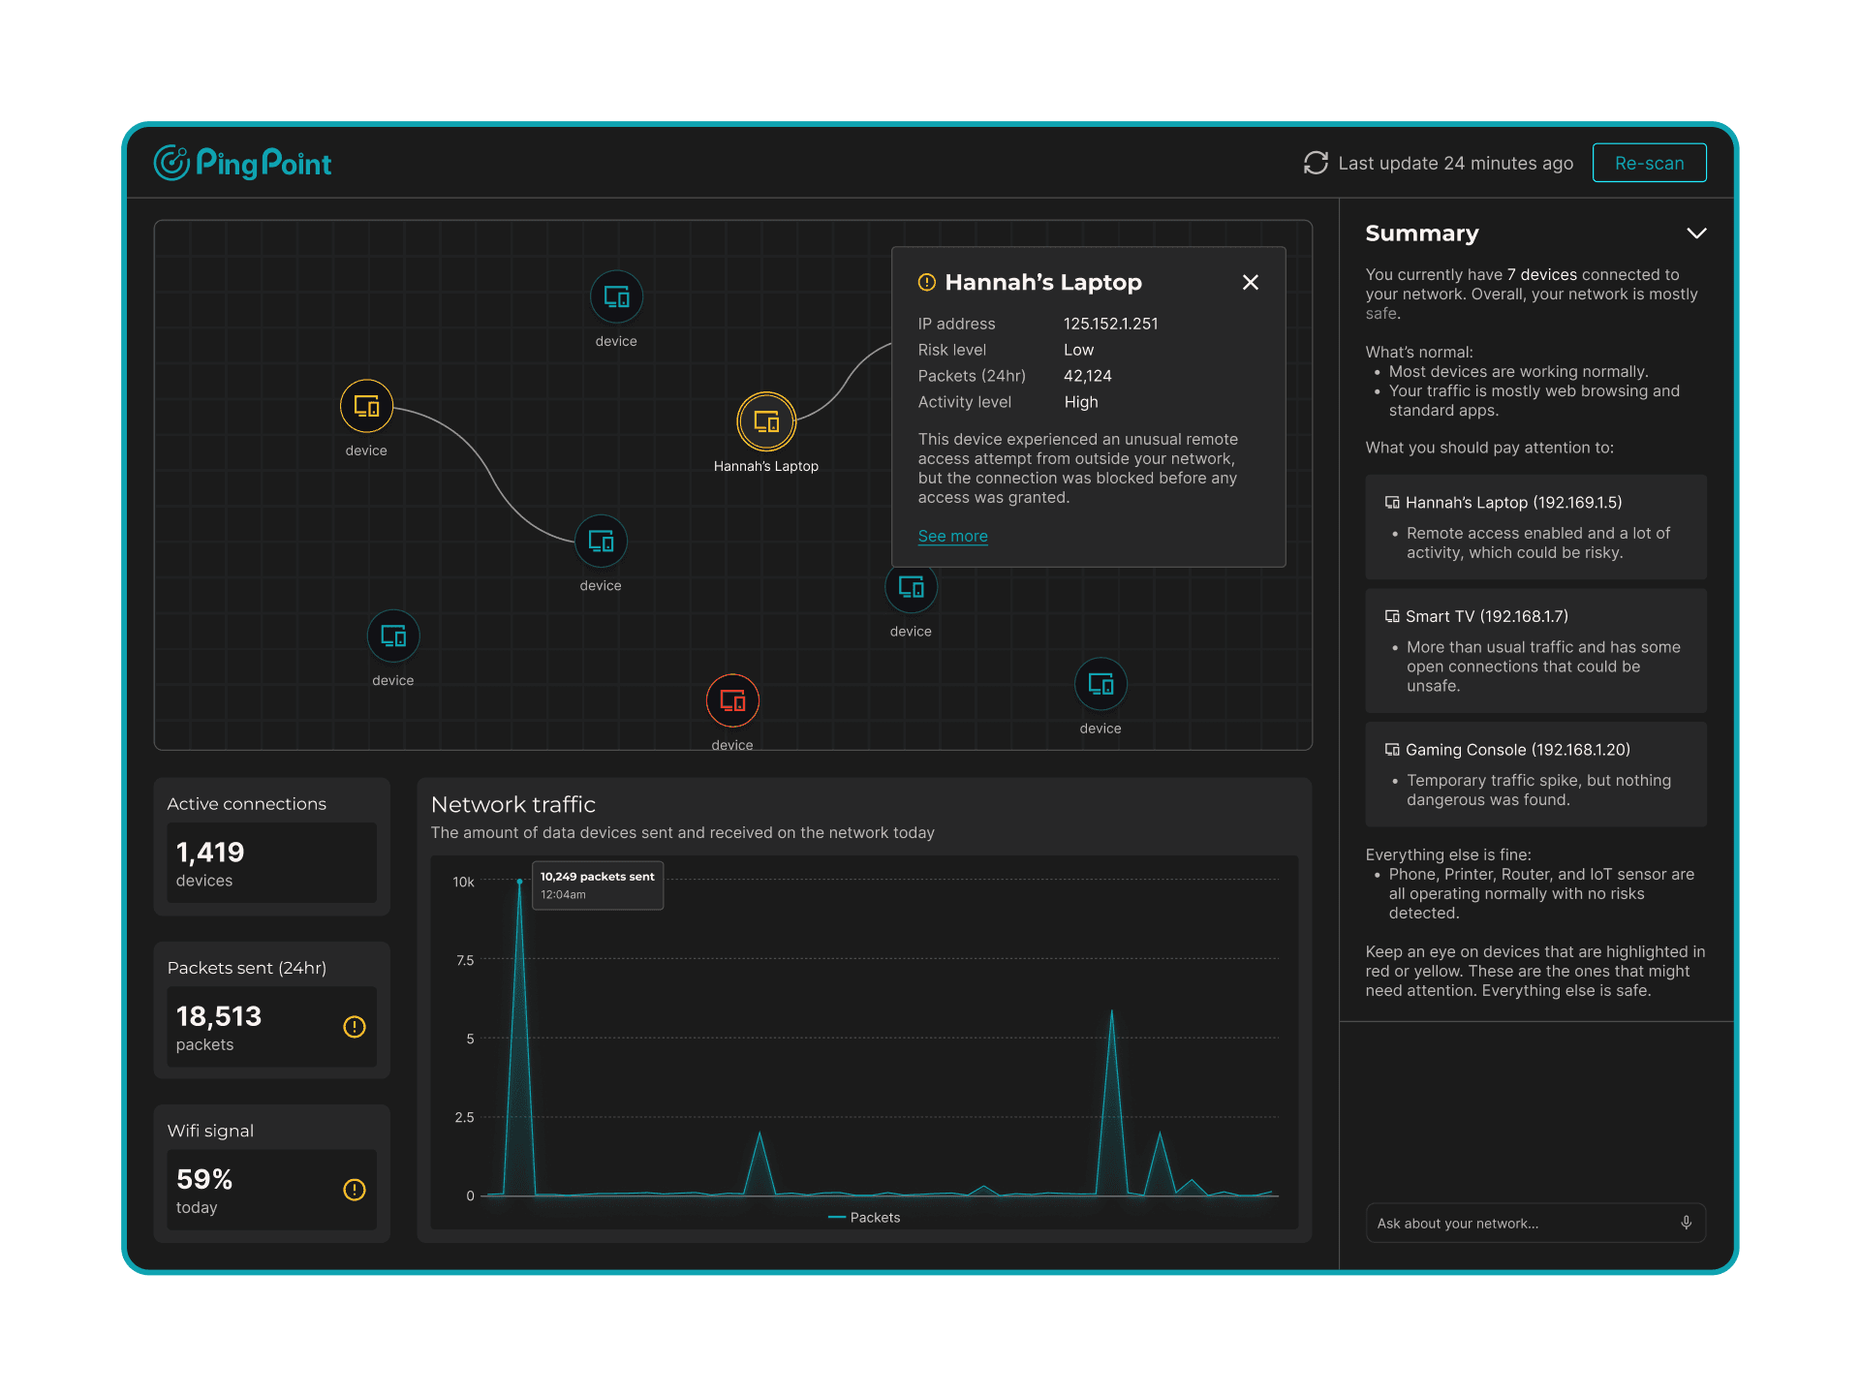Open Hannah's Laptop summary card
1860x1397 pixels.
pyautogui.click(x=1535, y=527)
